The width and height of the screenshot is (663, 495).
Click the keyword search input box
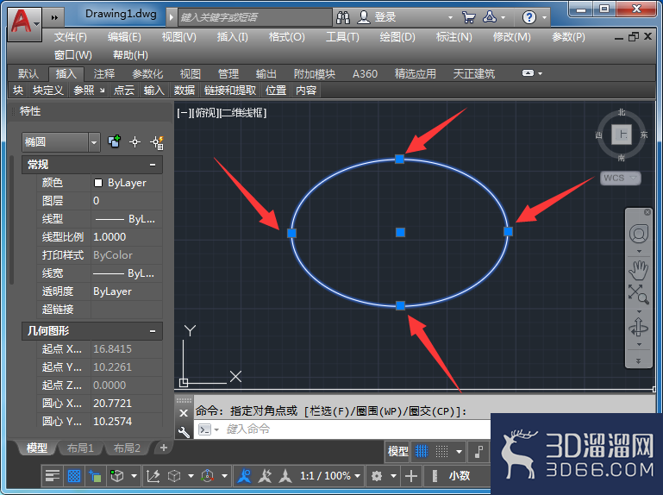point(255,17)
